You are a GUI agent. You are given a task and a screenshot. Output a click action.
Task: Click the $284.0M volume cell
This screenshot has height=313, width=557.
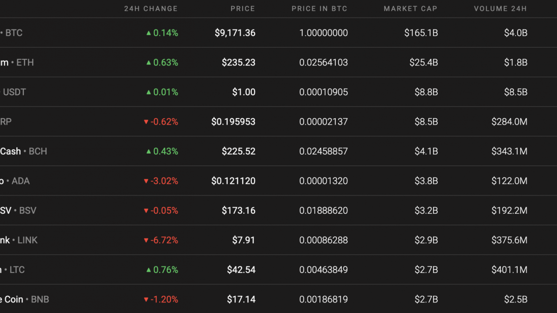(509, 122)
